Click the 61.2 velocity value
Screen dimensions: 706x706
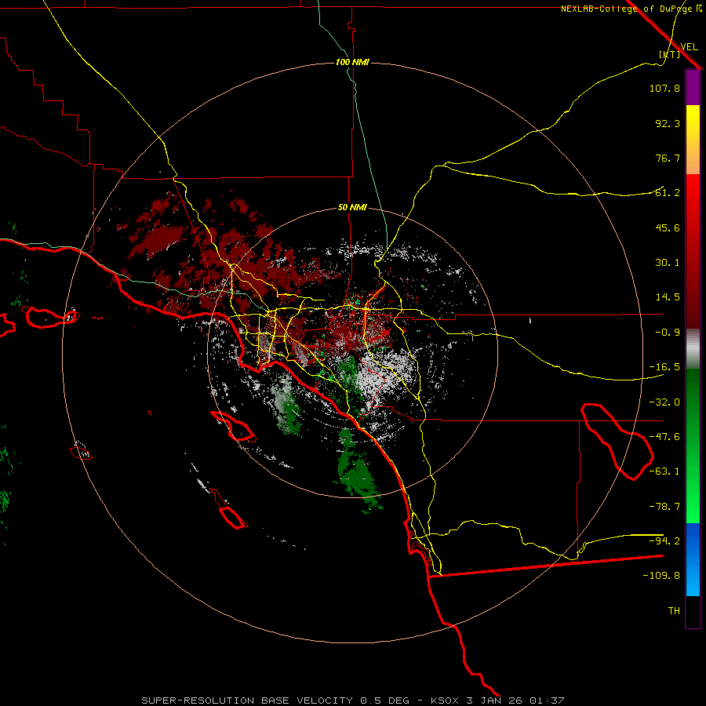point(668,193)
